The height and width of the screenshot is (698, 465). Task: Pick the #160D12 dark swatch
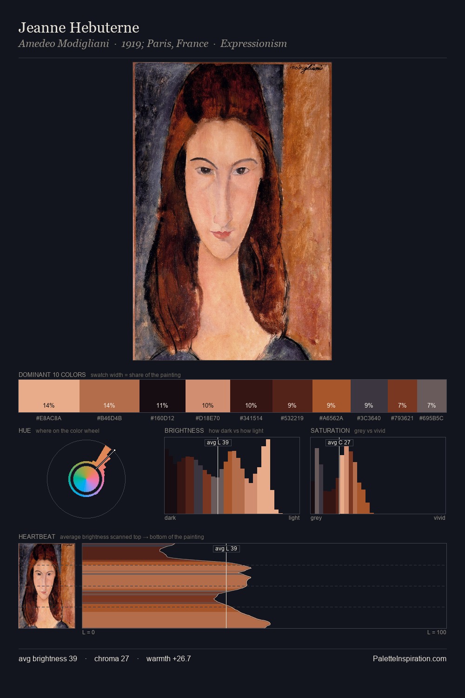pos(162,396)
